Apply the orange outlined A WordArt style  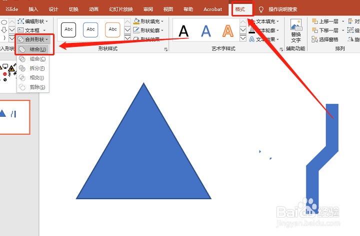pyautogui.click(x=228, y=31)
